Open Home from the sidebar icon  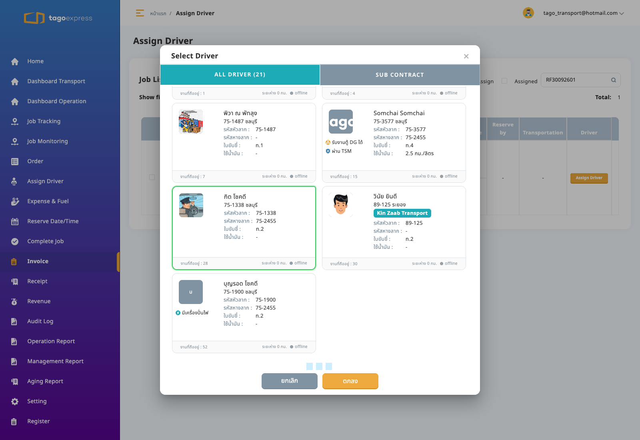tap(15, 62)
